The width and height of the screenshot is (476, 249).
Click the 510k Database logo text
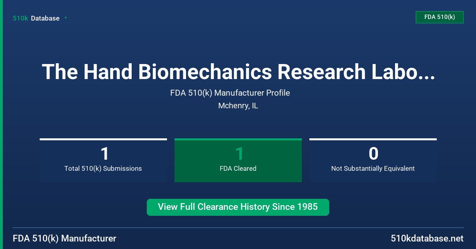[36, 18]
